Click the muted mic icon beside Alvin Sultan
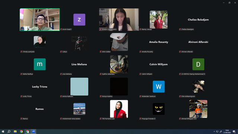Screen dimensions: 238x134 (x=101, y=52)
